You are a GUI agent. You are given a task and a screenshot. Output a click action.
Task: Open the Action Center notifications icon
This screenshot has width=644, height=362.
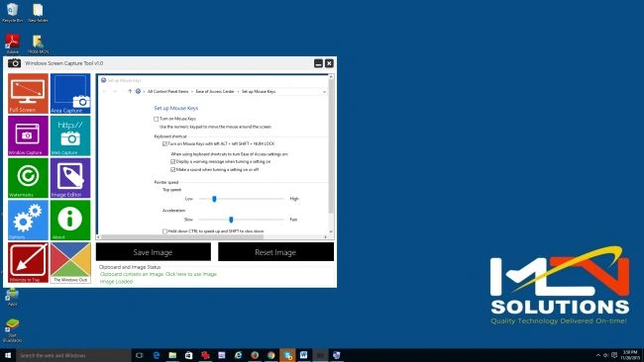point(614,355)
